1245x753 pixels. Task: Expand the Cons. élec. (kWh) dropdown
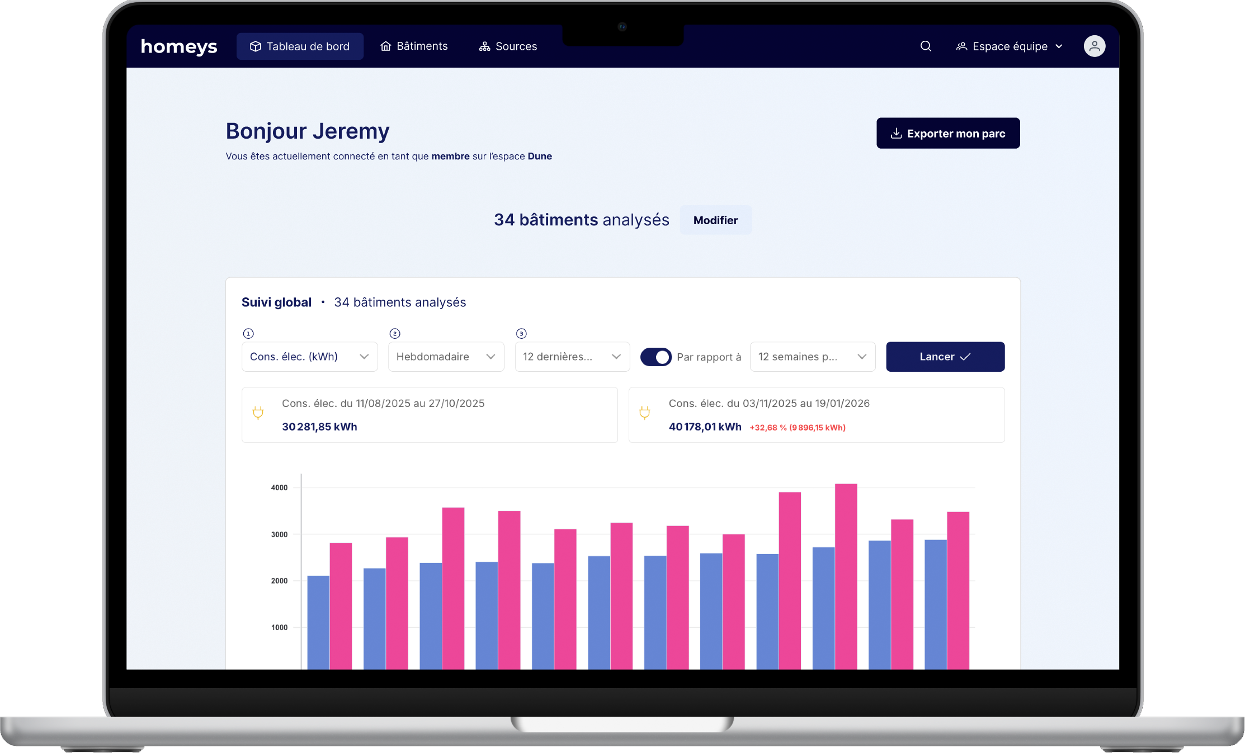[309, 357]
